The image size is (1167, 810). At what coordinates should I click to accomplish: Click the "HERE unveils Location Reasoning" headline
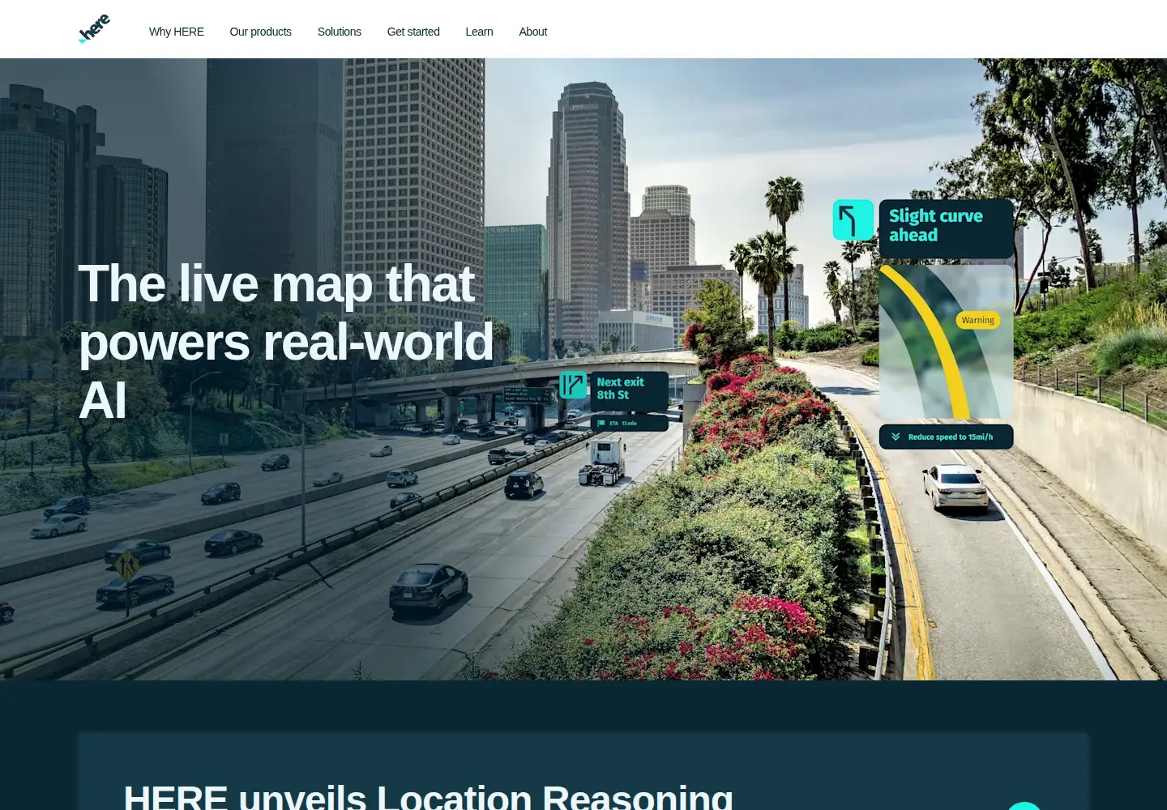click(428, 796)
